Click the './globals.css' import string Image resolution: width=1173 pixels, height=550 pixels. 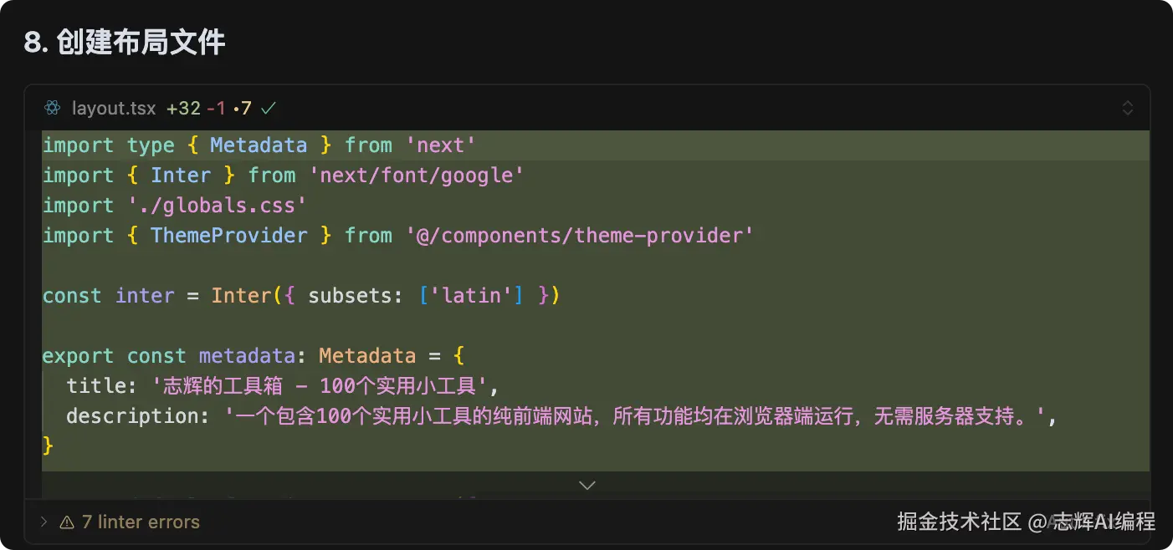click(x=217, y=206)
